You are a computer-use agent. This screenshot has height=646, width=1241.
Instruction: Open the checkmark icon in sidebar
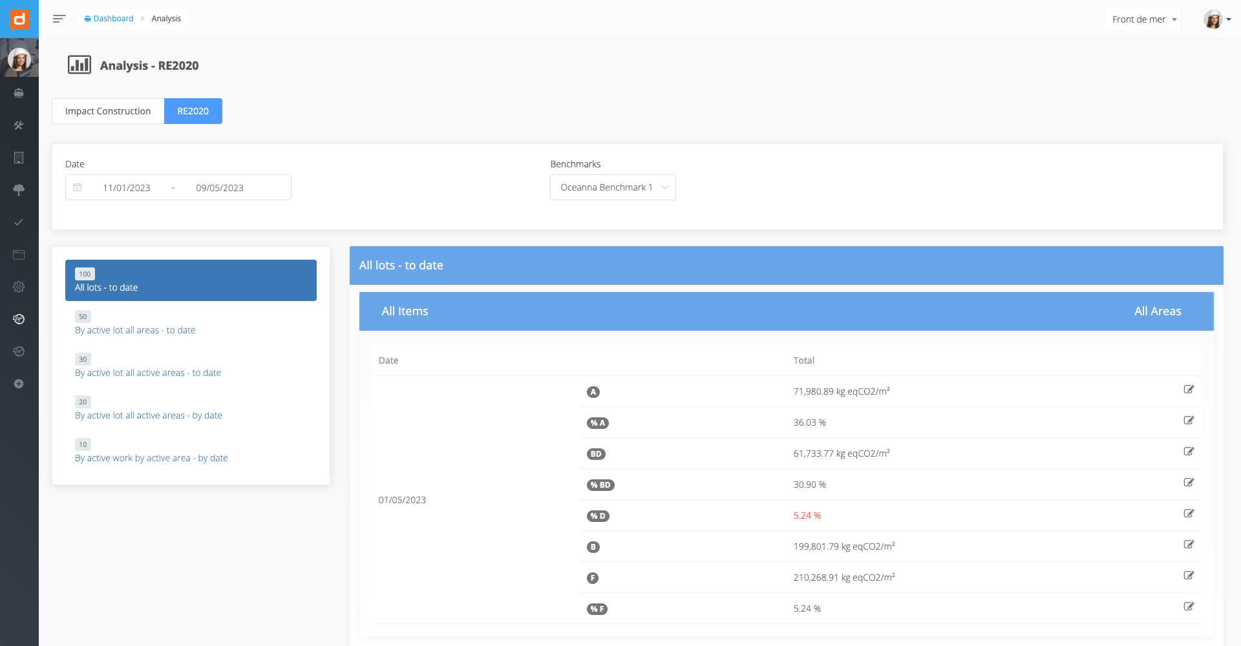(x=19, y=222)
